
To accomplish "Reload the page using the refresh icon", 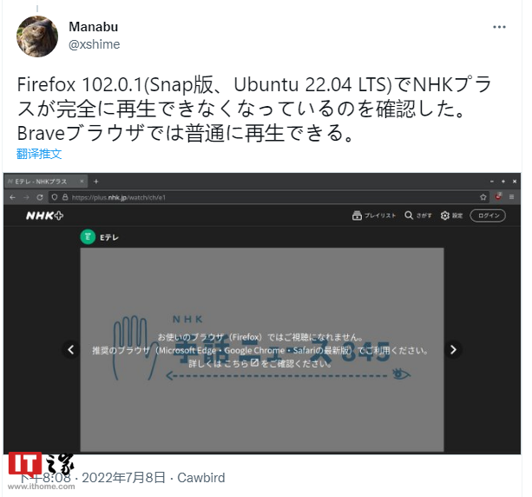I will click(x=40, y=197).
